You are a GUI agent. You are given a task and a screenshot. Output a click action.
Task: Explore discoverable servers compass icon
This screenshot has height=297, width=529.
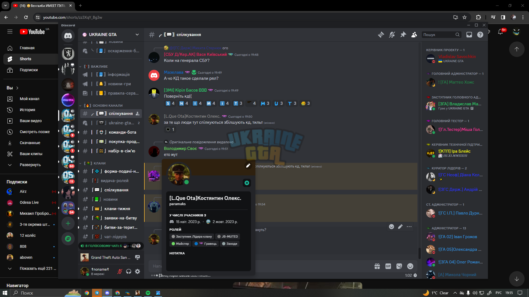68,239
